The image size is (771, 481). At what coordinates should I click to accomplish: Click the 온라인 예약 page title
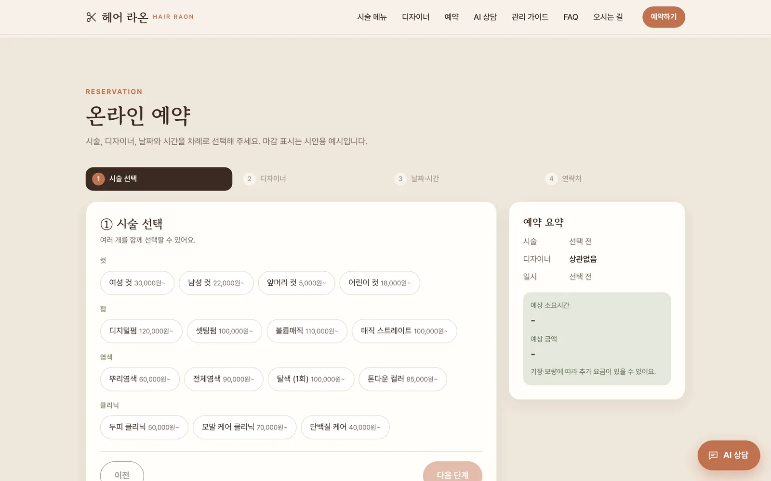pos(138,116)
